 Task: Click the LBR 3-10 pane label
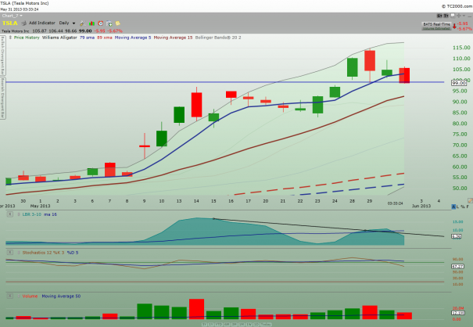pos(31,214)
